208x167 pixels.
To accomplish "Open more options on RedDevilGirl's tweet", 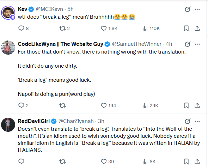I will (x=197, y=121).
